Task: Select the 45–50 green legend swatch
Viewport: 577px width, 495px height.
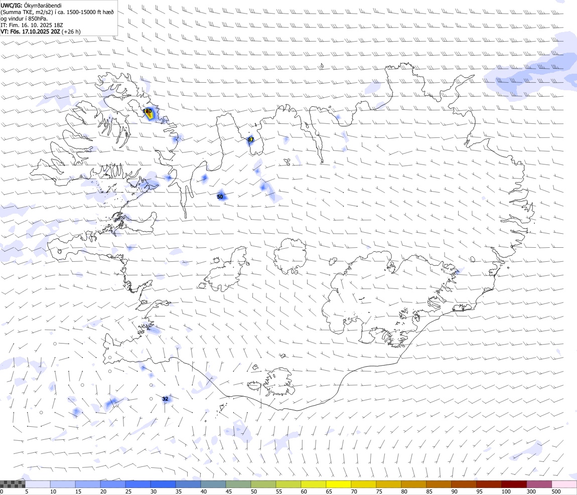Action: (x=238, y=484)
